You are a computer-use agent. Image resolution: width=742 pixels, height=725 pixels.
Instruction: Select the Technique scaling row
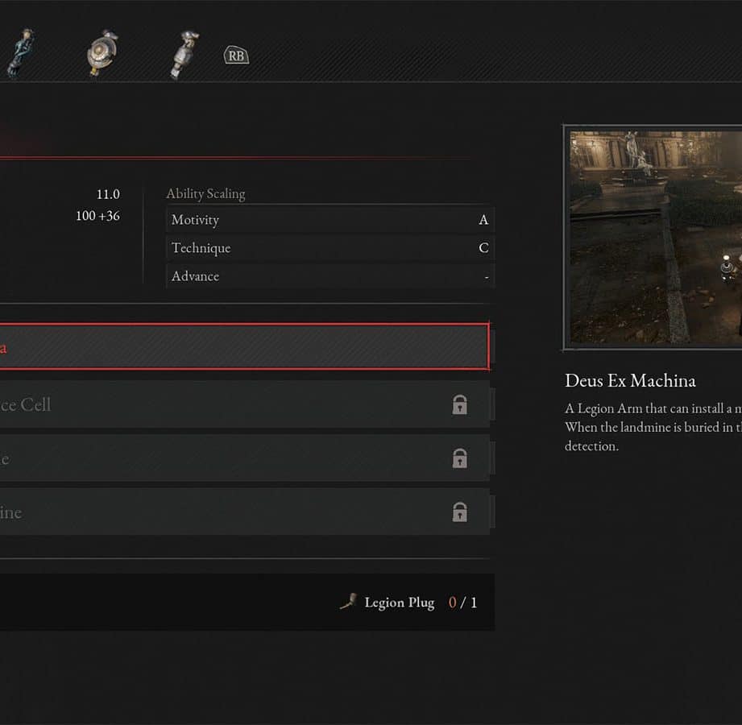point(330,247)
